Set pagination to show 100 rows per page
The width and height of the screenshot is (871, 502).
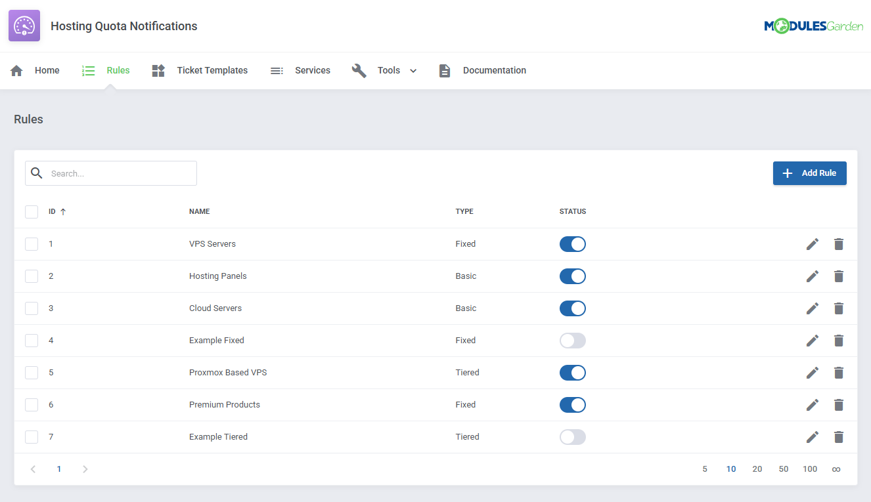(810, 469)
